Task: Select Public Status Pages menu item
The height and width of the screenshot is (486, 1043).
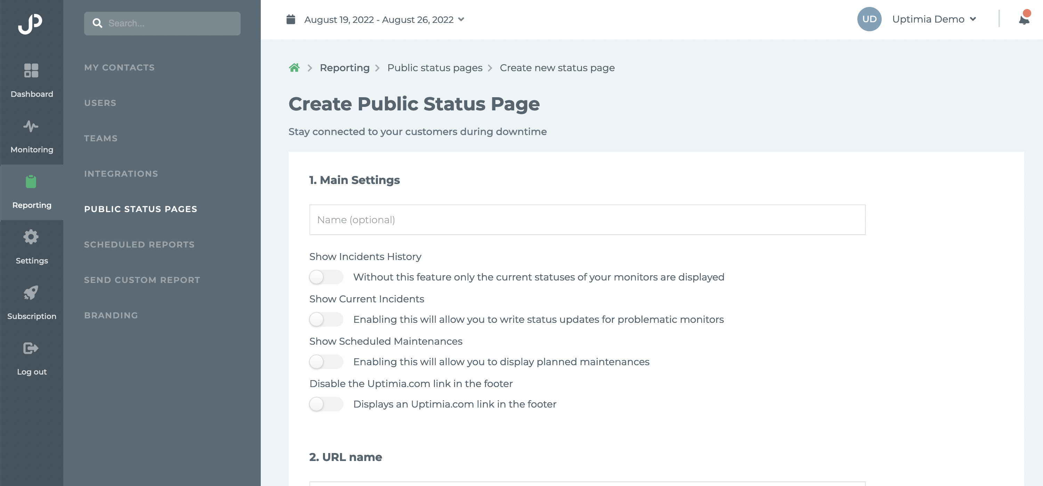Action: coord(140,209)
